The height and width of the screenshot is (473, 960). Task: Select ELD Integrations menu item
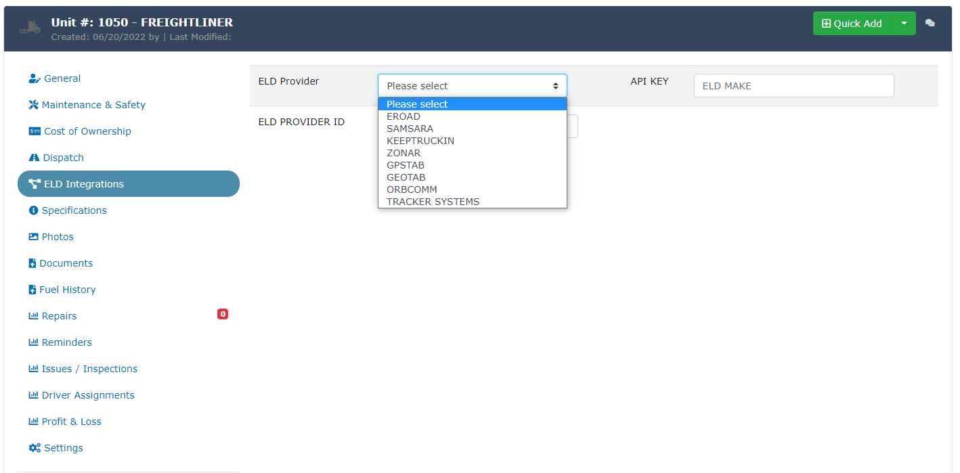(129, 184)
